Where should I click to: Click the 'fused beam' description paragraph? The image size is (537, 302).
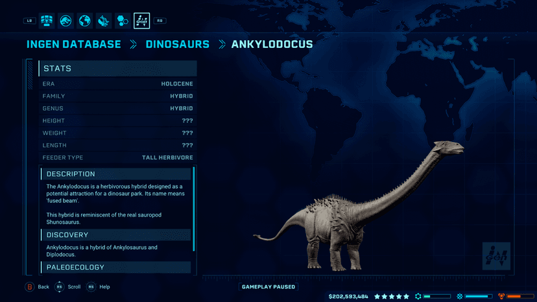[115, 194]
